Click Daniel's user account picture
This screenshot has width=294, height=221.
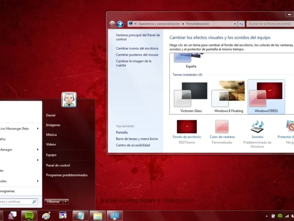[x=69, y=99]
